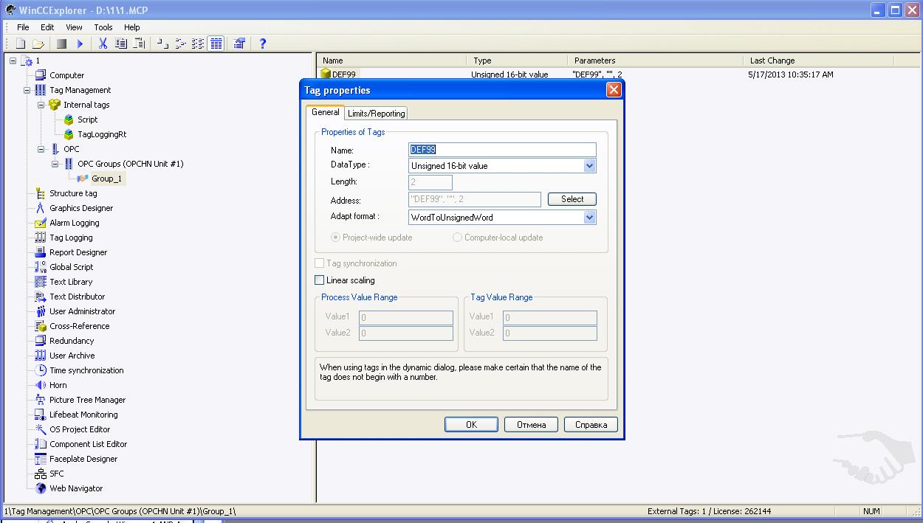Select Group_1 in the OPC tree
Viewport: 923px width, 523px height.
click(106, 179)
